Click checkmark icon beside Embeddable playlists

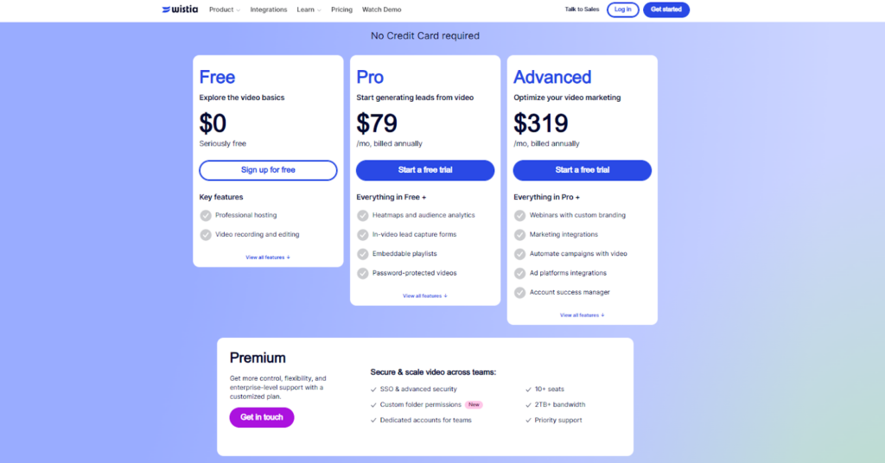click(x=363, y=254)
